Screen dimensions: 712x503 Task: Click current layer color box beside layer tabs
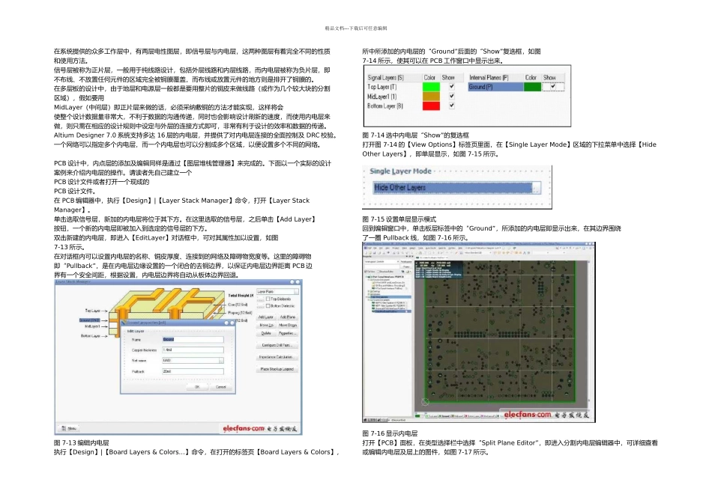[417, 415]
